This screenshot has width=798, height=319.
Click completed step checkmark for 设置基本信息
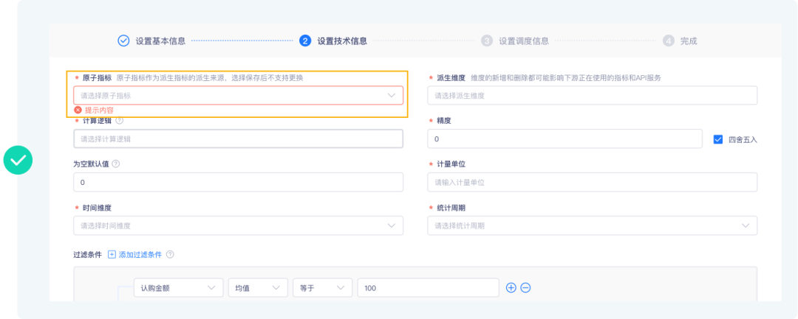click(123, 41)
